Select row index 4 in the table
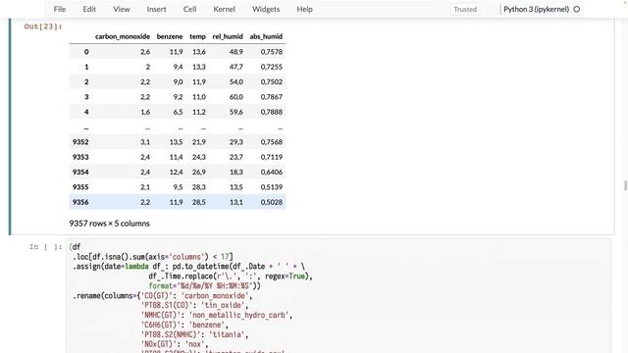The height and width of the screenshot is (353, 628). point(86,112)
